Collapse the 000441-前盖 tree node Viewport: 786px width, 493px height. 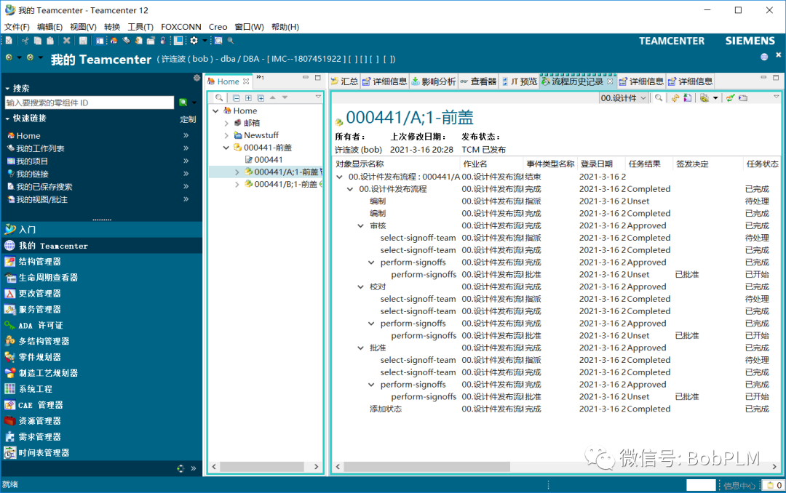[226, 148]
